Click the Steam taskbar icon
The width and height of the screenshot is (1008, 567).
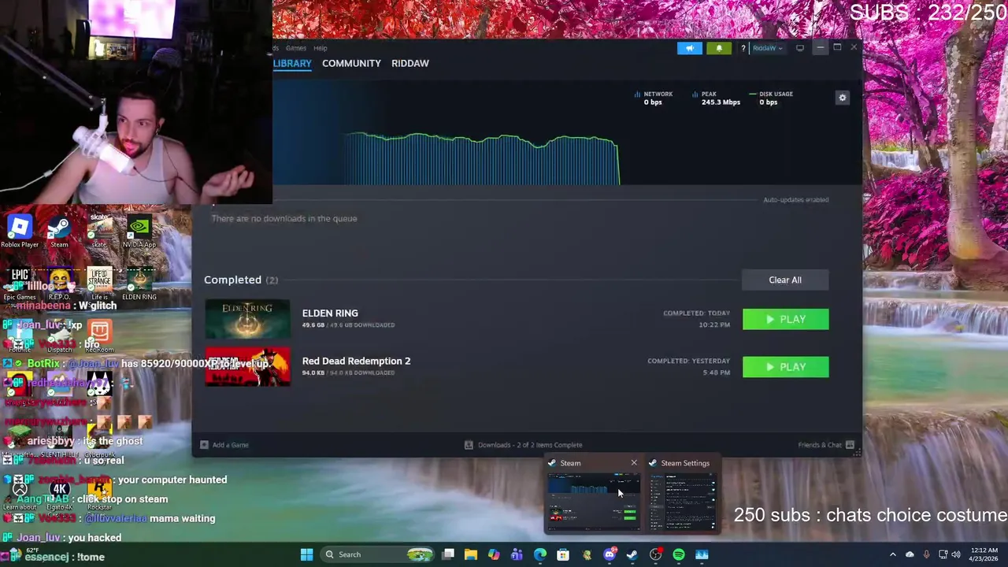632,554
